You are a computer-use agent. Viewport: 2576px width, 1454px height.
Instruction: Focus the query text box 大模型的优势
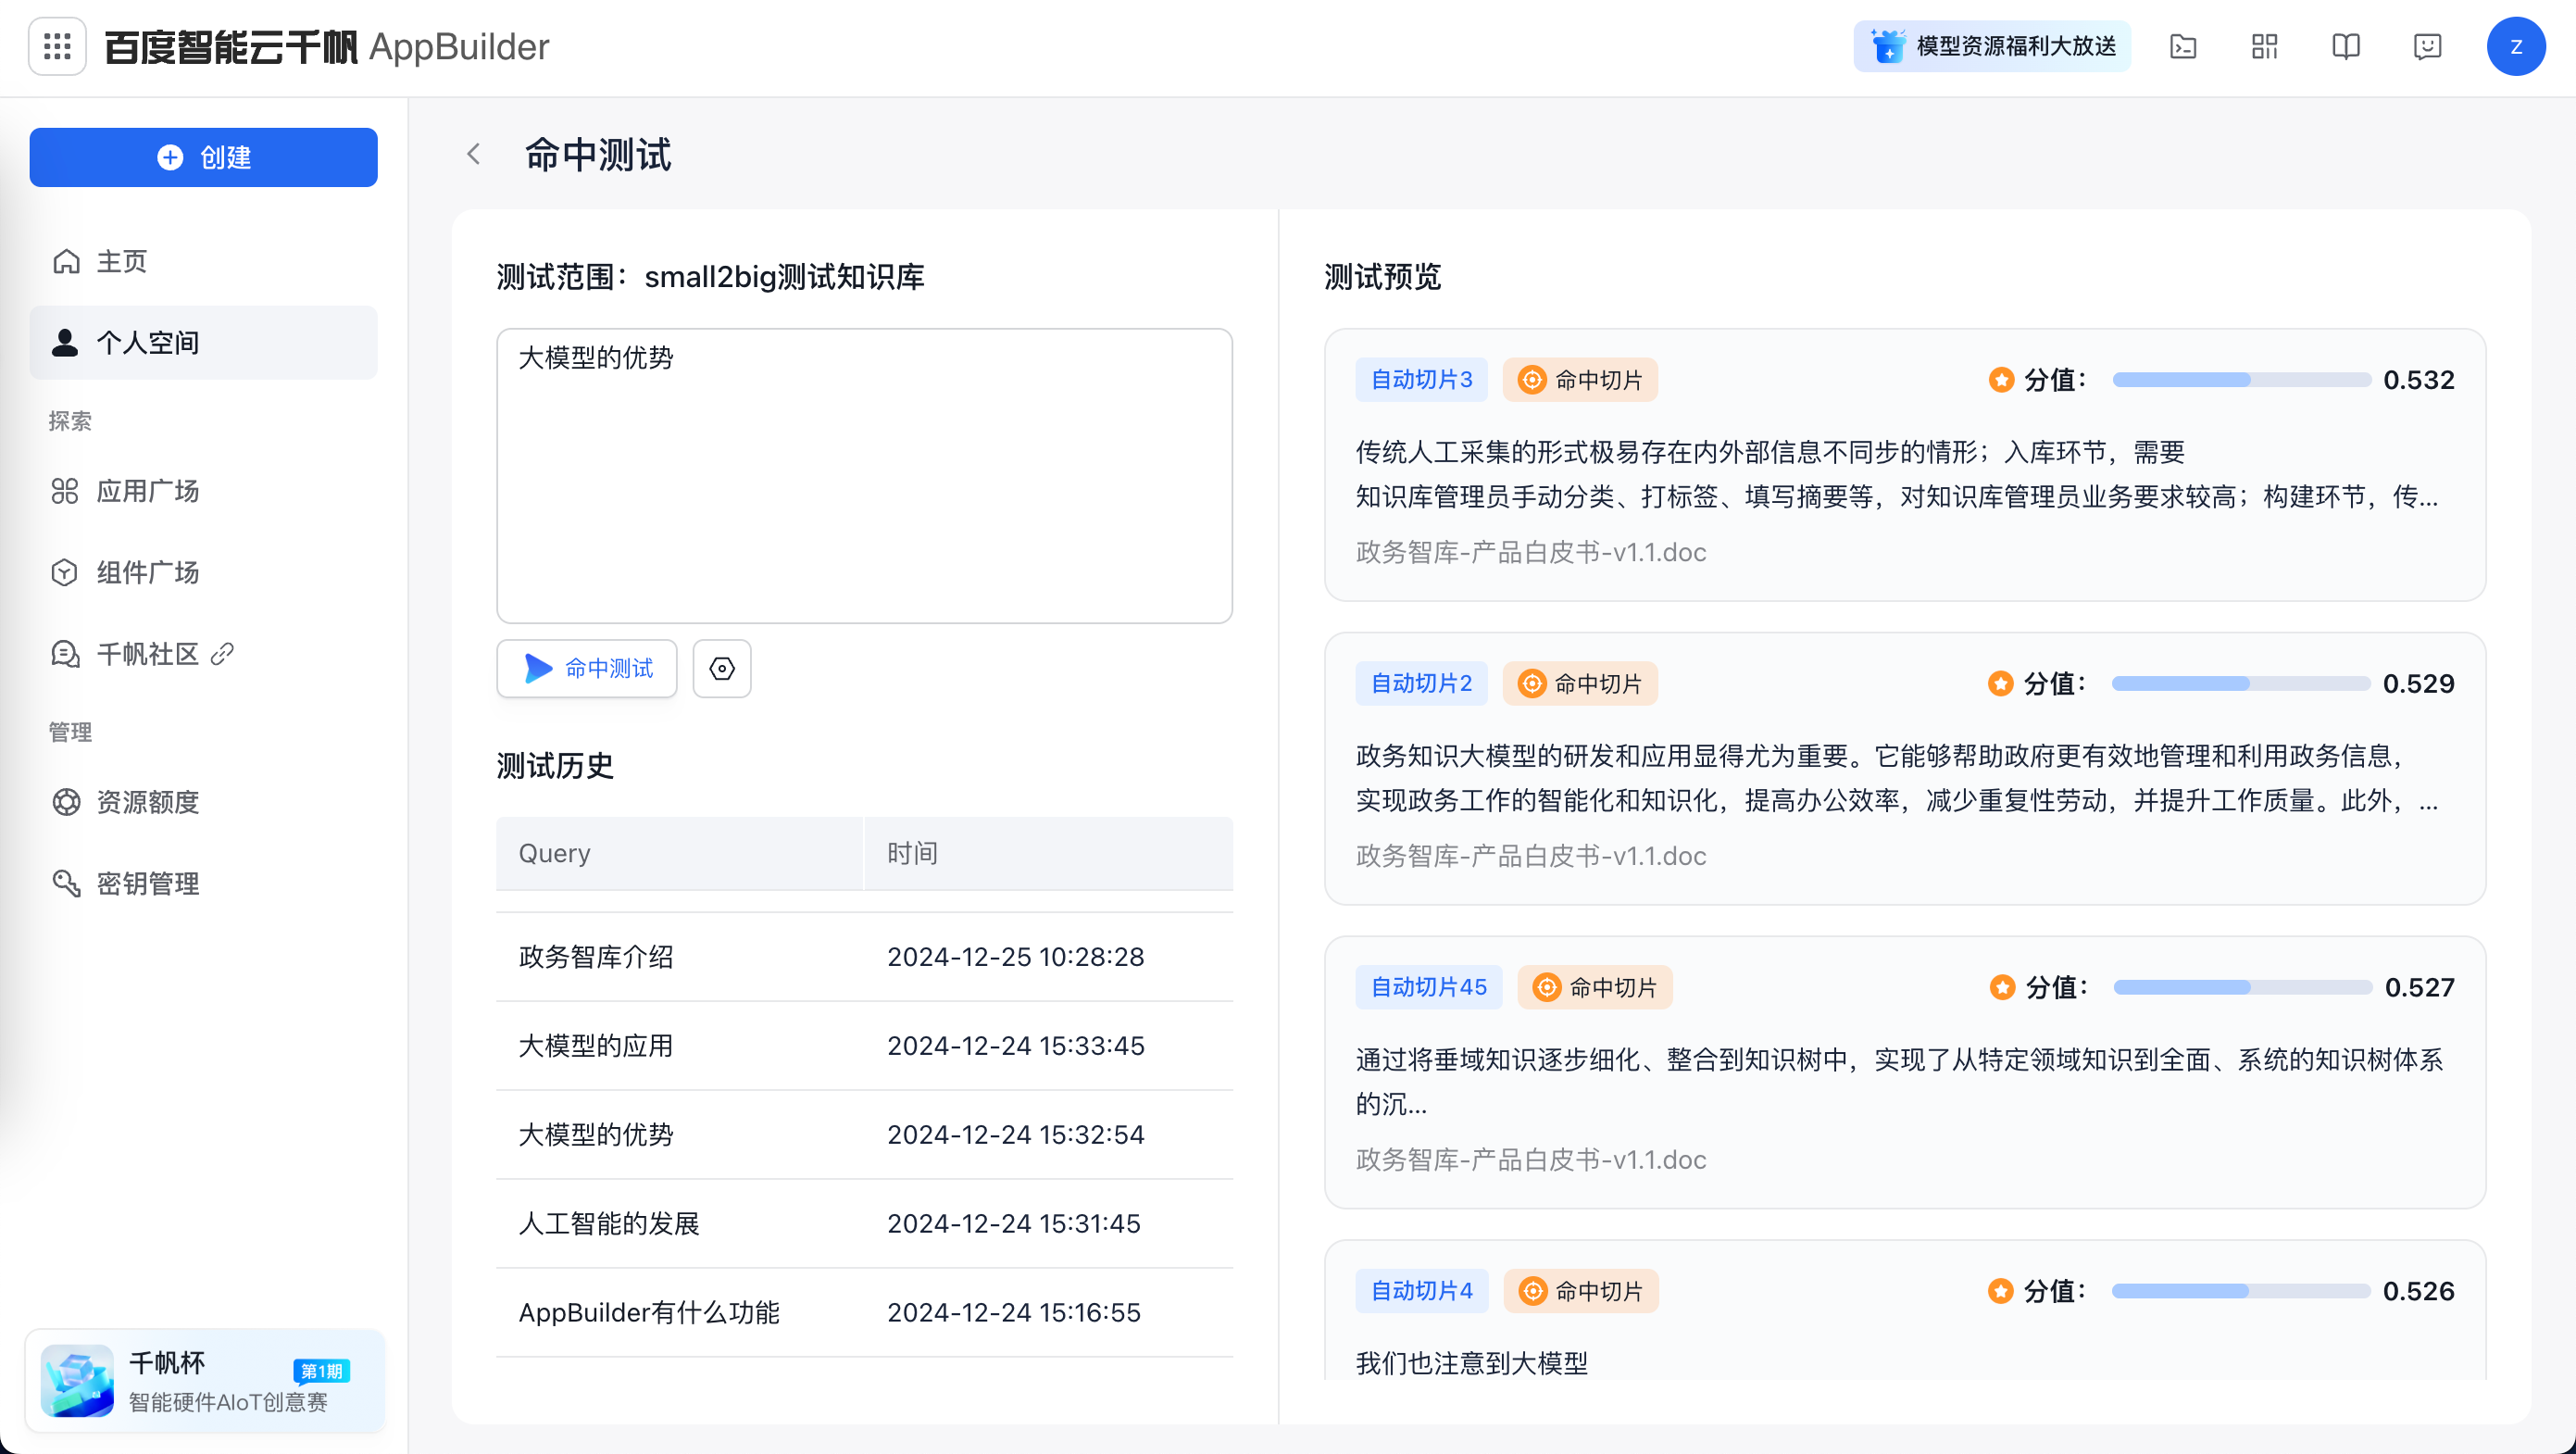click(x=864, y=476)
